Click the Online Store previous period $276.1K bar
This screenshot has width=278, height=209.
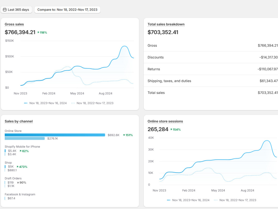tap(25, 138)
